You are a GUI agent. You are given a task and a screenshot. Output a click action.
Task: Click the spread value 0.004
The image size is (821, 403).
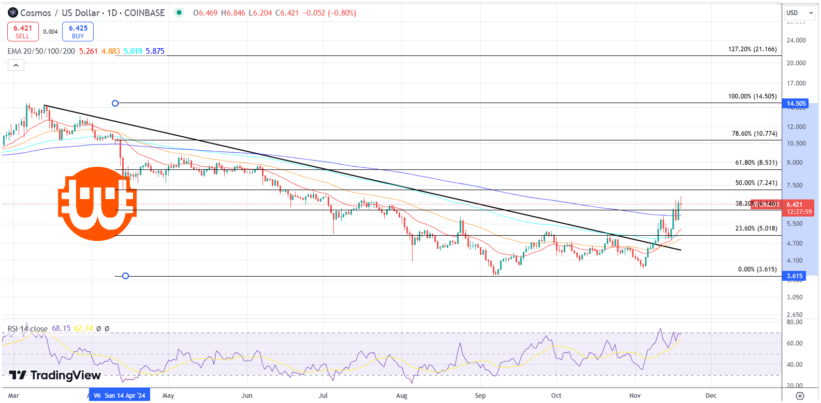pos(51,32)
